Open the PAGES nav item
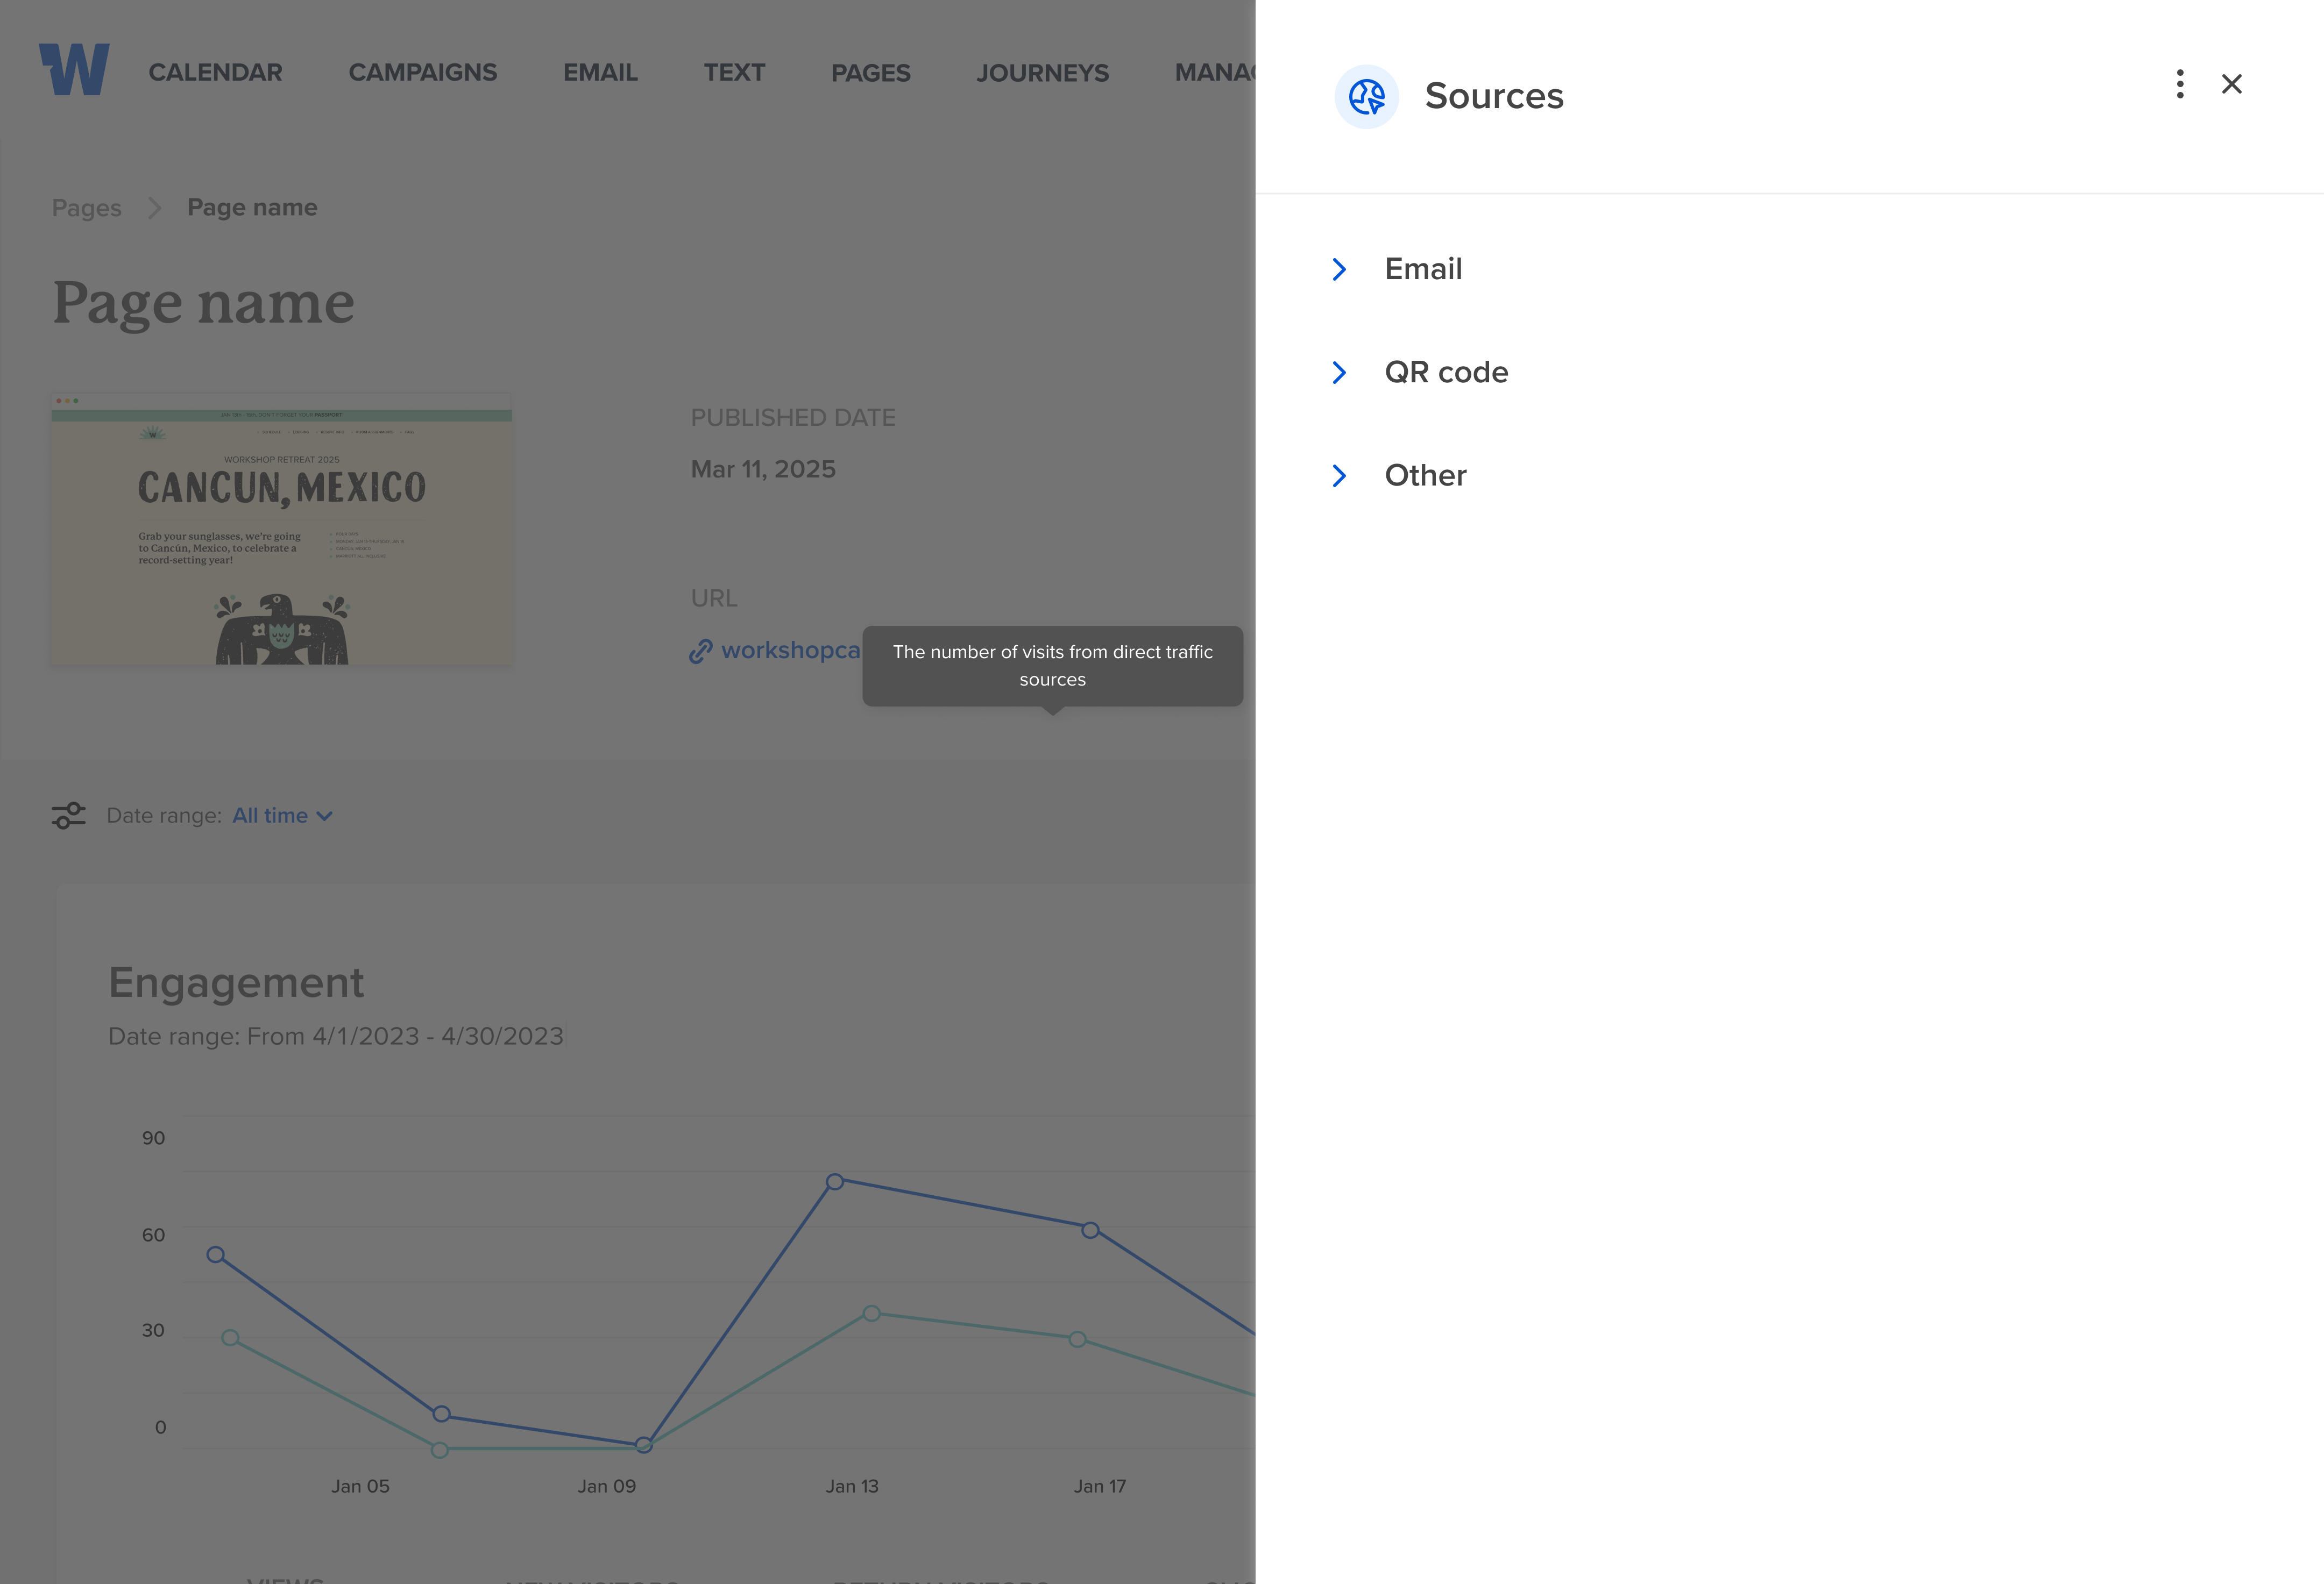This screenshot has width=2324, height=1584. [x=871, y=73]
